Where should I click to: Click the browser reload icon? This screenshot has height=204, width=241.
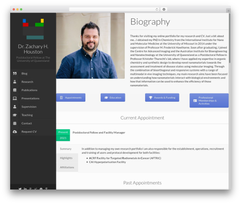tap(157, 9)
